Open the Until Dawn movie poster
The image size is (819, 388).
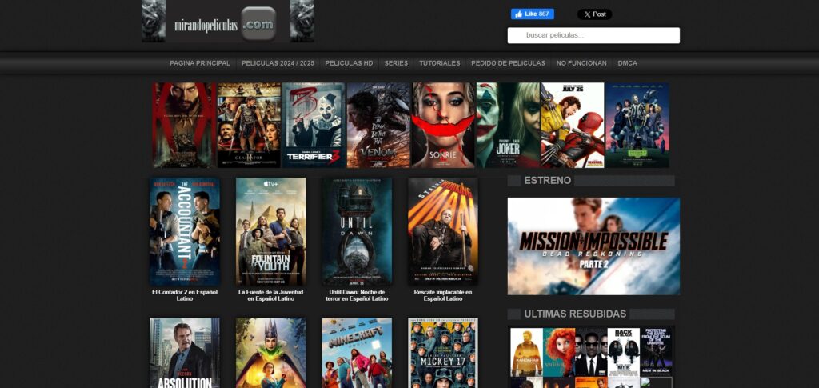coord(357,232)
